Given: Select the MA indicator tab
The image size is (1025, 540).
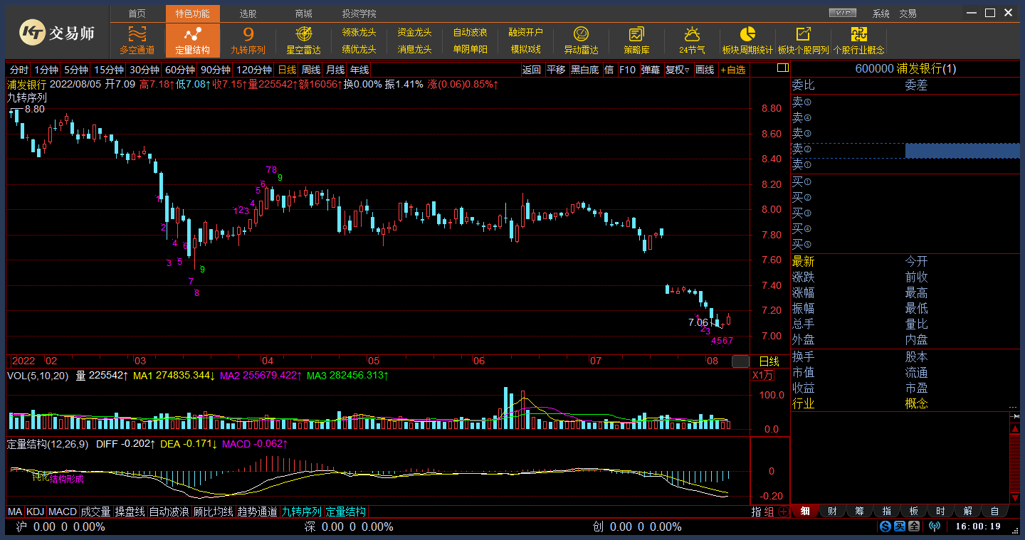Looking at the screenshot, I should pyautogui.click(x=15, y=512).
